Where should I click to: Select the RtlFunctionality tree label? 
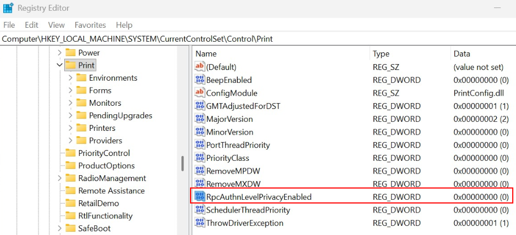105,216
